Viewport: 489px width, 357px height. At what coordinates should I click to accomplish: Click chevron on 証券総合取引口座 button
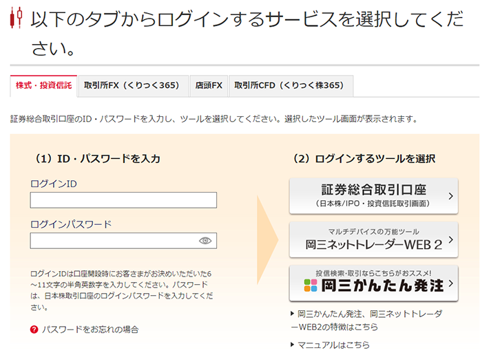pos(450,196)
